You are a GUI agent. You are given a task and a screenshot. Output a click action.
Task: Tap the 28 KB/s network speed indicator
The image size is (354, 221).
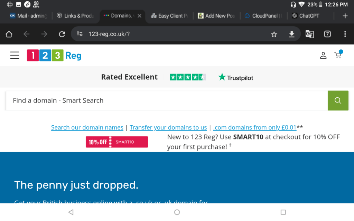(36, 4)
